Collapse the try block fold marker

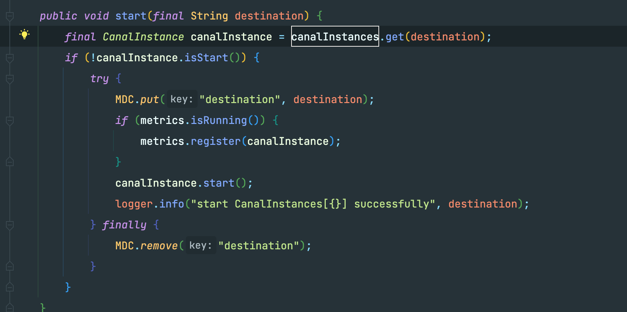click(x=10, y=79)
